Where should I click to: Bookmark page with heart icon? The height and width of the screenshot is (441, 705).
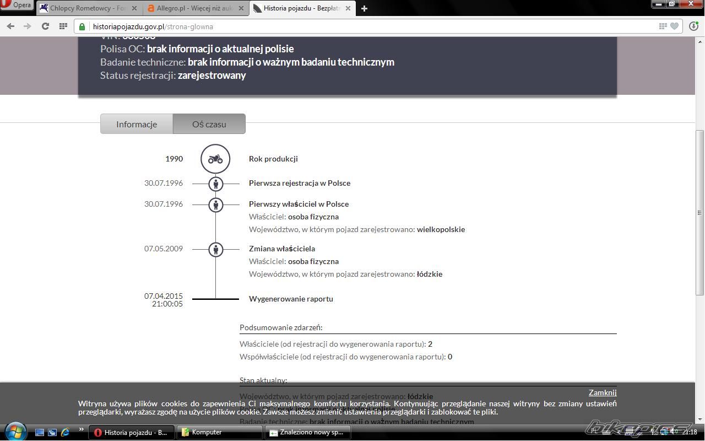(674, 26)
